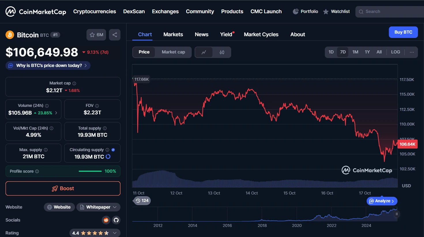The image size is (424, 237).
Task: Open the Portfolio pie chart icon
Action: pyautogui.click(x=295, y=11)
